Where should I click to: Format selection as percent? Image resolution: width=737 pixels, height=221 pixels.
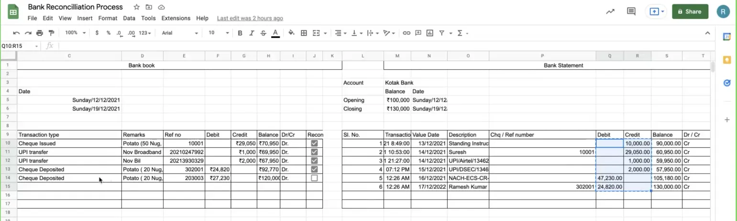[x=109, y=33]
